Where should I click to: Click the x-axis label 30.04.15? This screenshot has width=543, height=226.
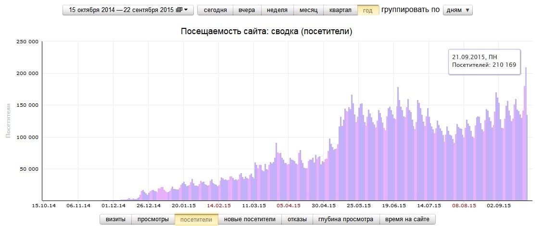(x=324, y=206)
